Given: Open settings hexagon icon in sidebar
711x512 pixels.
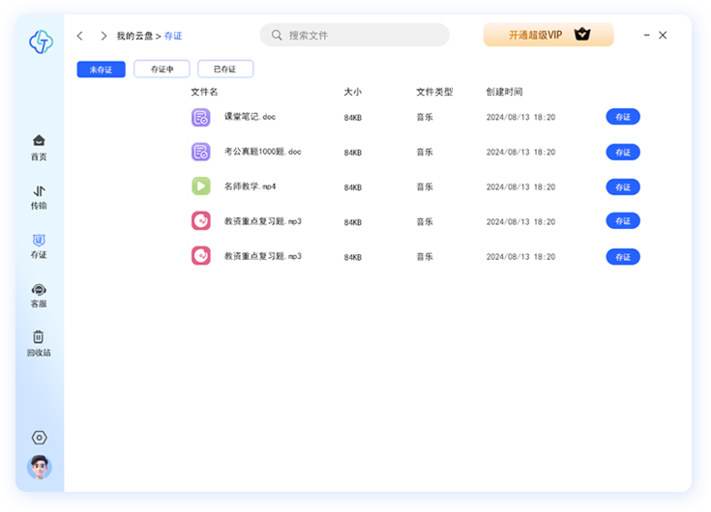Looking at the screenshot, I should 40,438.
